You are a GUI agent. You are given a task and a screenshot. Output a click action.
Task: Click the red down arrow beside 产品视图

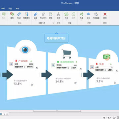(16, 61)
